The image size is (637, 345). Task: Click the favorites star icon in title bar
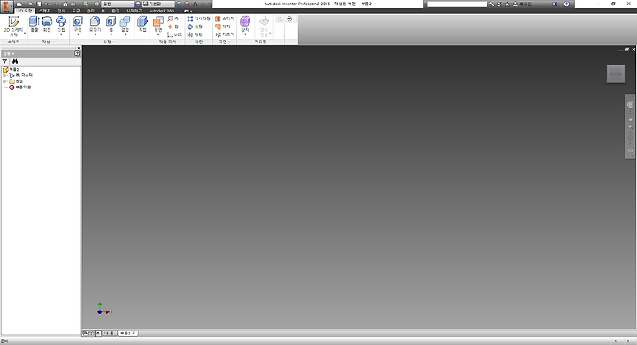coord(507,4)
